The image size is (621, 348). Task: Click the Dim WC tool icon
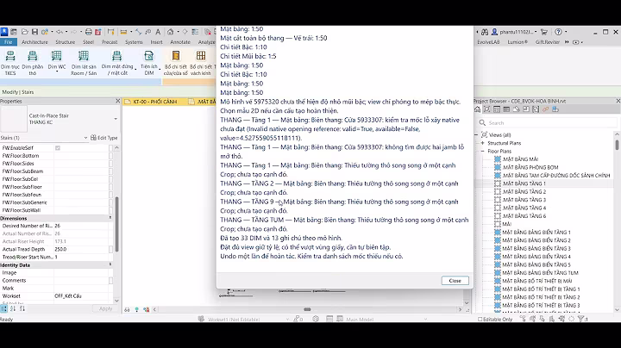(57, 56)
